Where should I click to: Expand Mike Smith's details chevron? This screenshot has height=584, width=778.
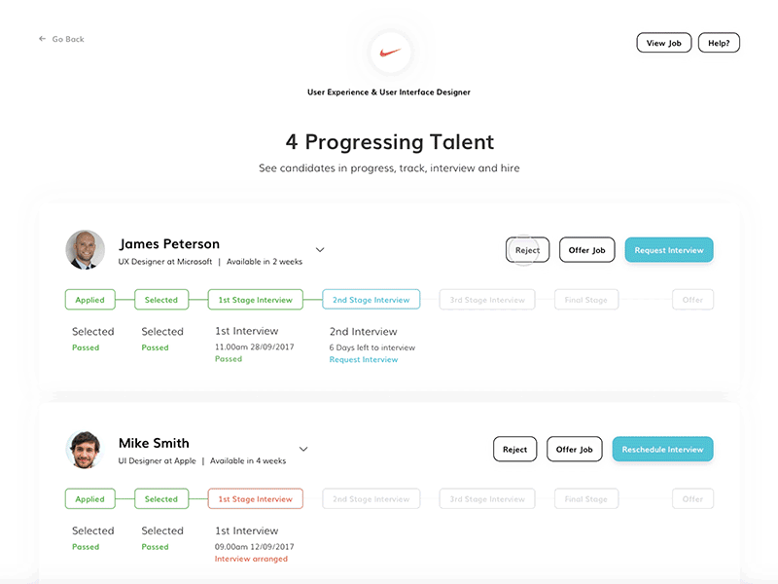click(303, 450)
